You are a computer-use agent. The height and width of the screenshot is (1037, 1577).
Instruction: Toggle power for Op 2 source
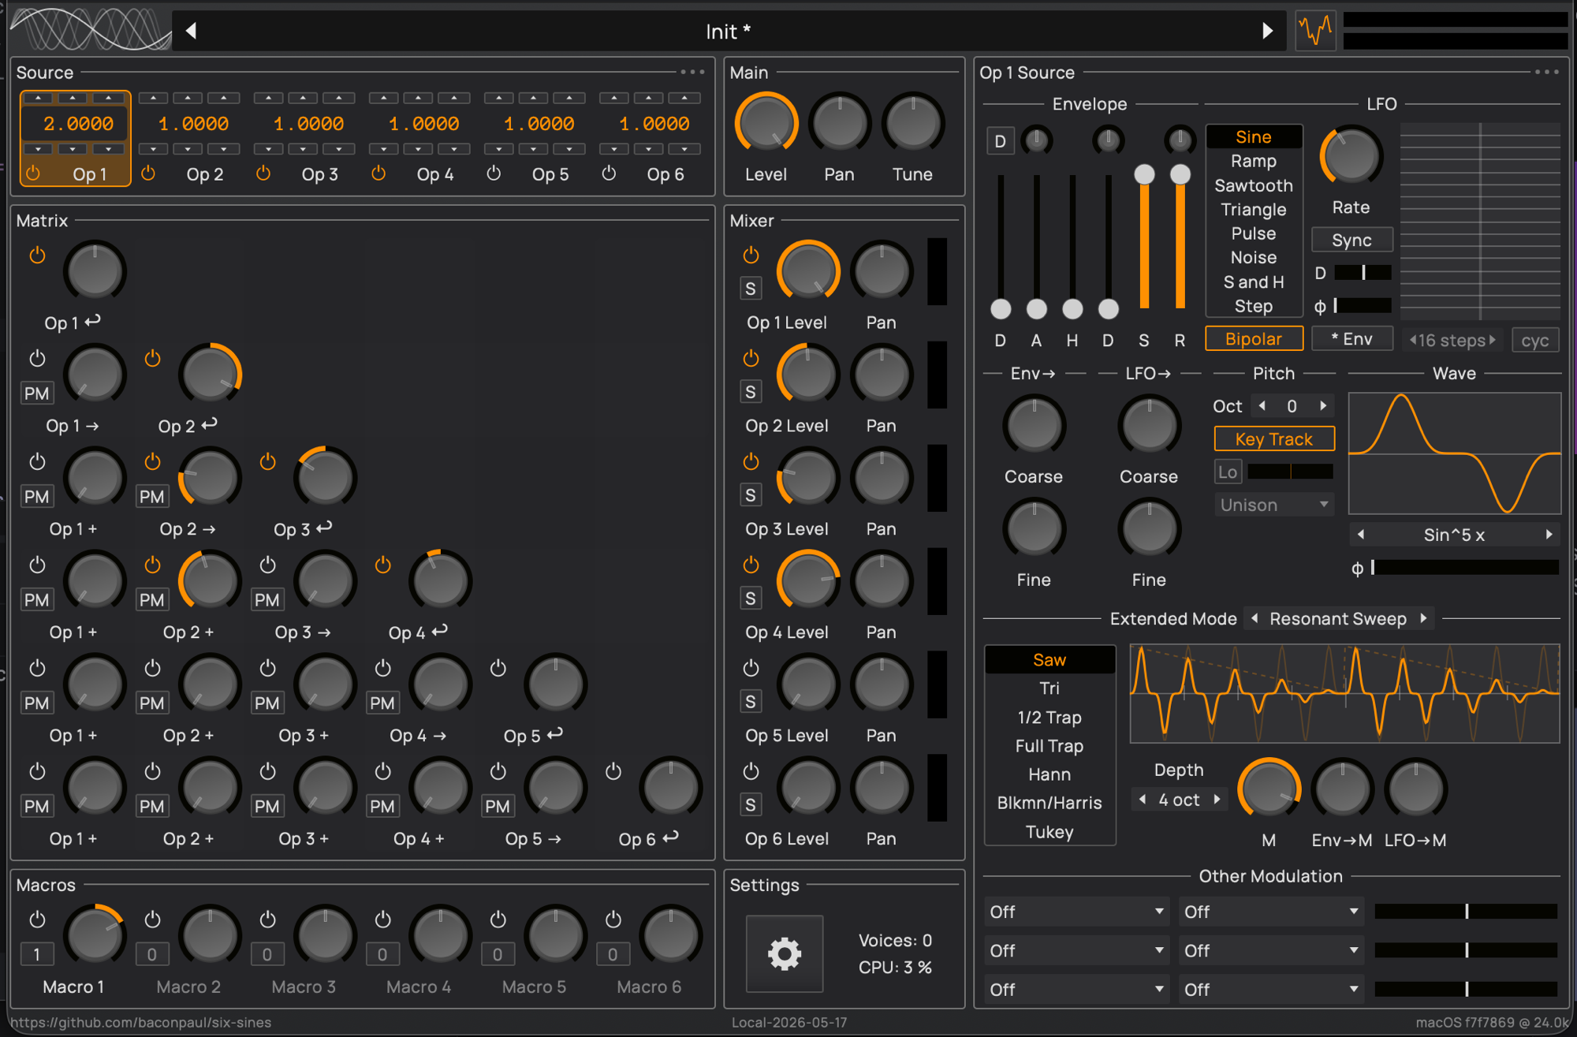(x=148, y=173)
